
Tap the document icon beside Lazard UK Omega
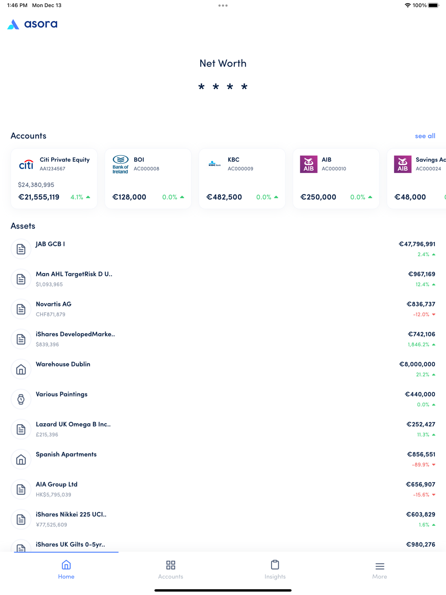coord(21,429)
